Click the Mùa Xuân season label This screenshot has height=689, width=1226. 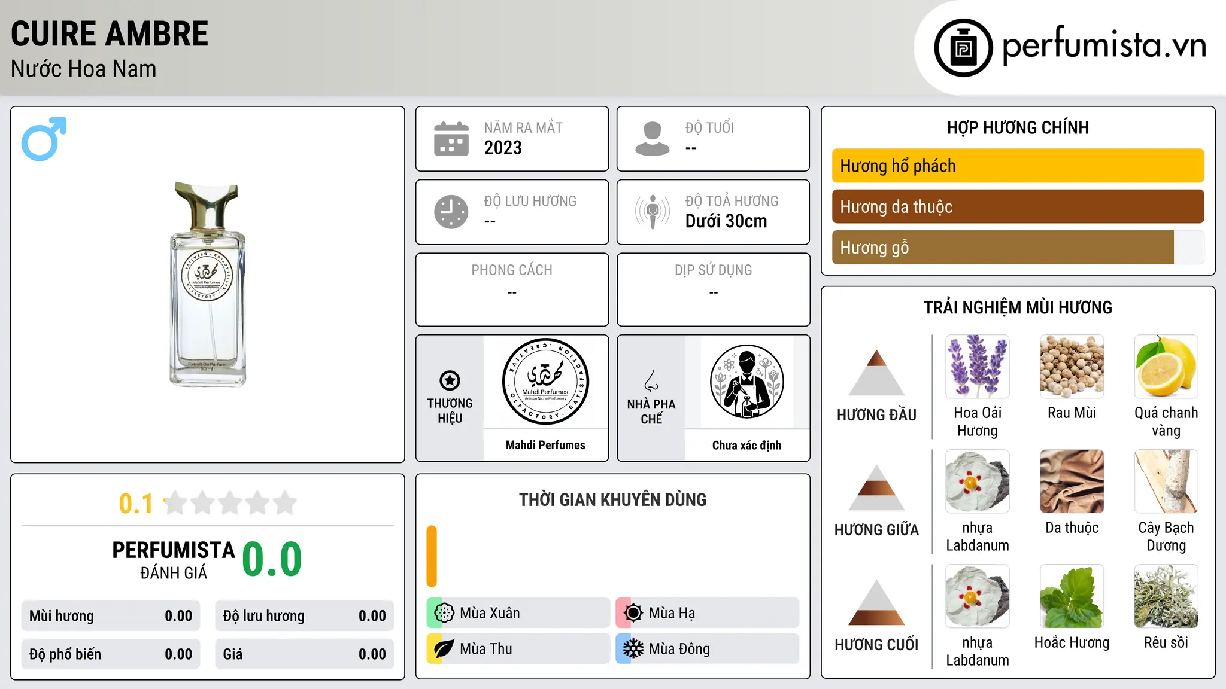click(490, 613)
